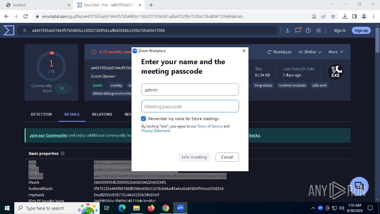Click the Sign in link
Viewport: 380px width, 214px height.
point(340,30)
